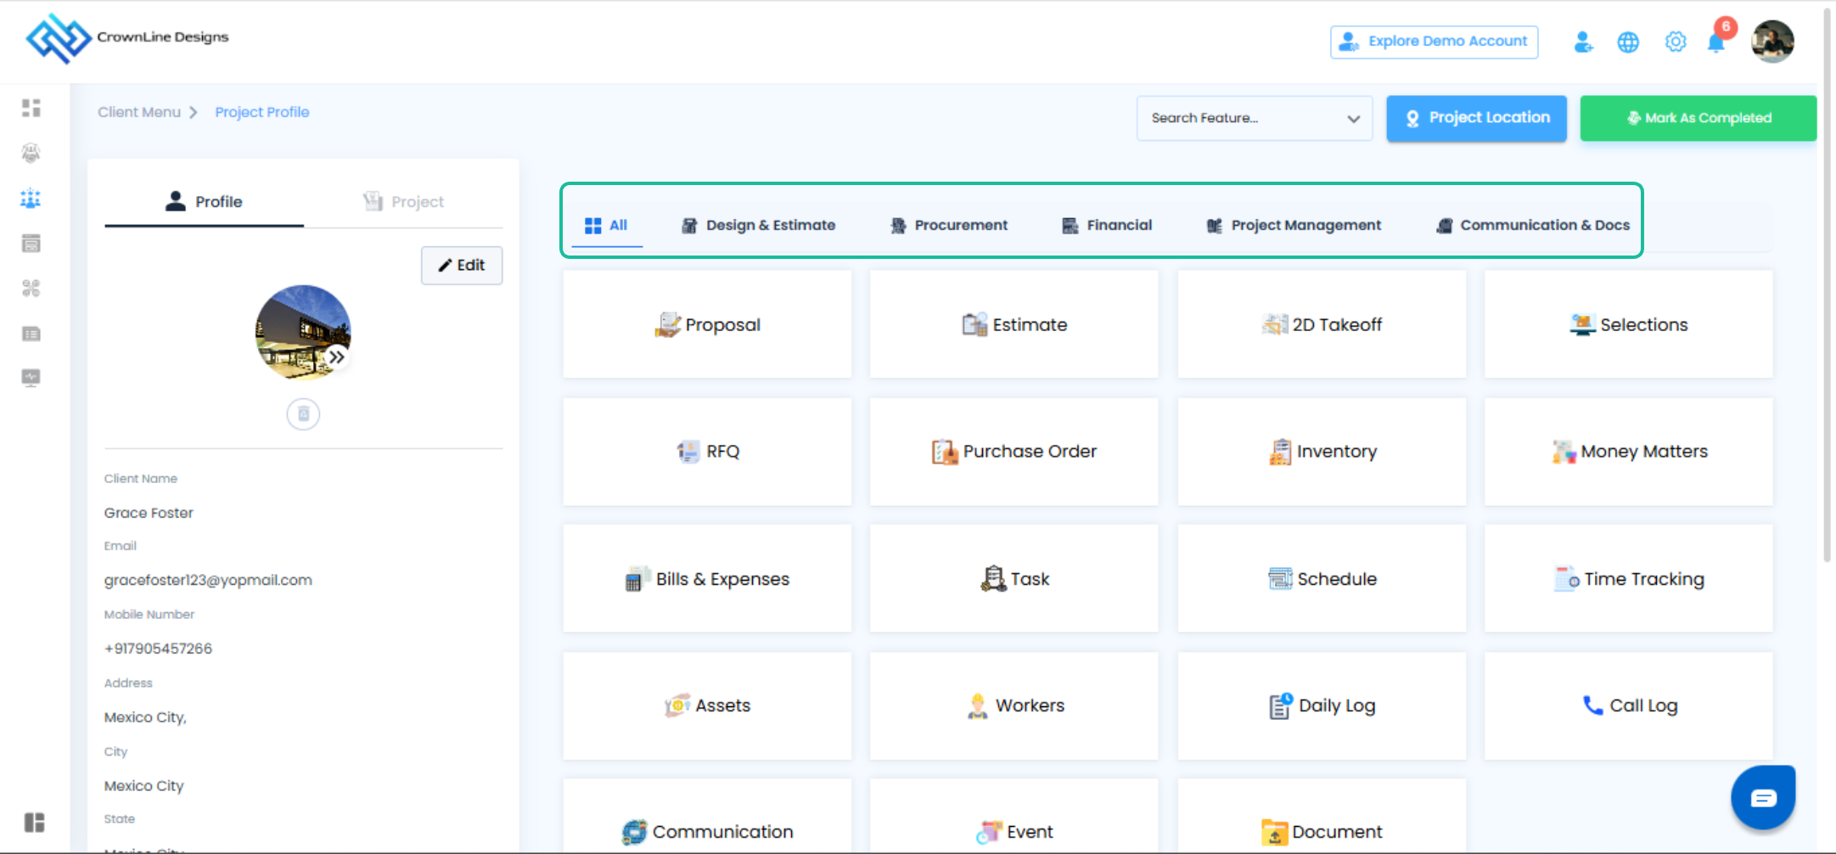Open the Procurement tab
1836x854 pixels.
click(x=949, y=225)
